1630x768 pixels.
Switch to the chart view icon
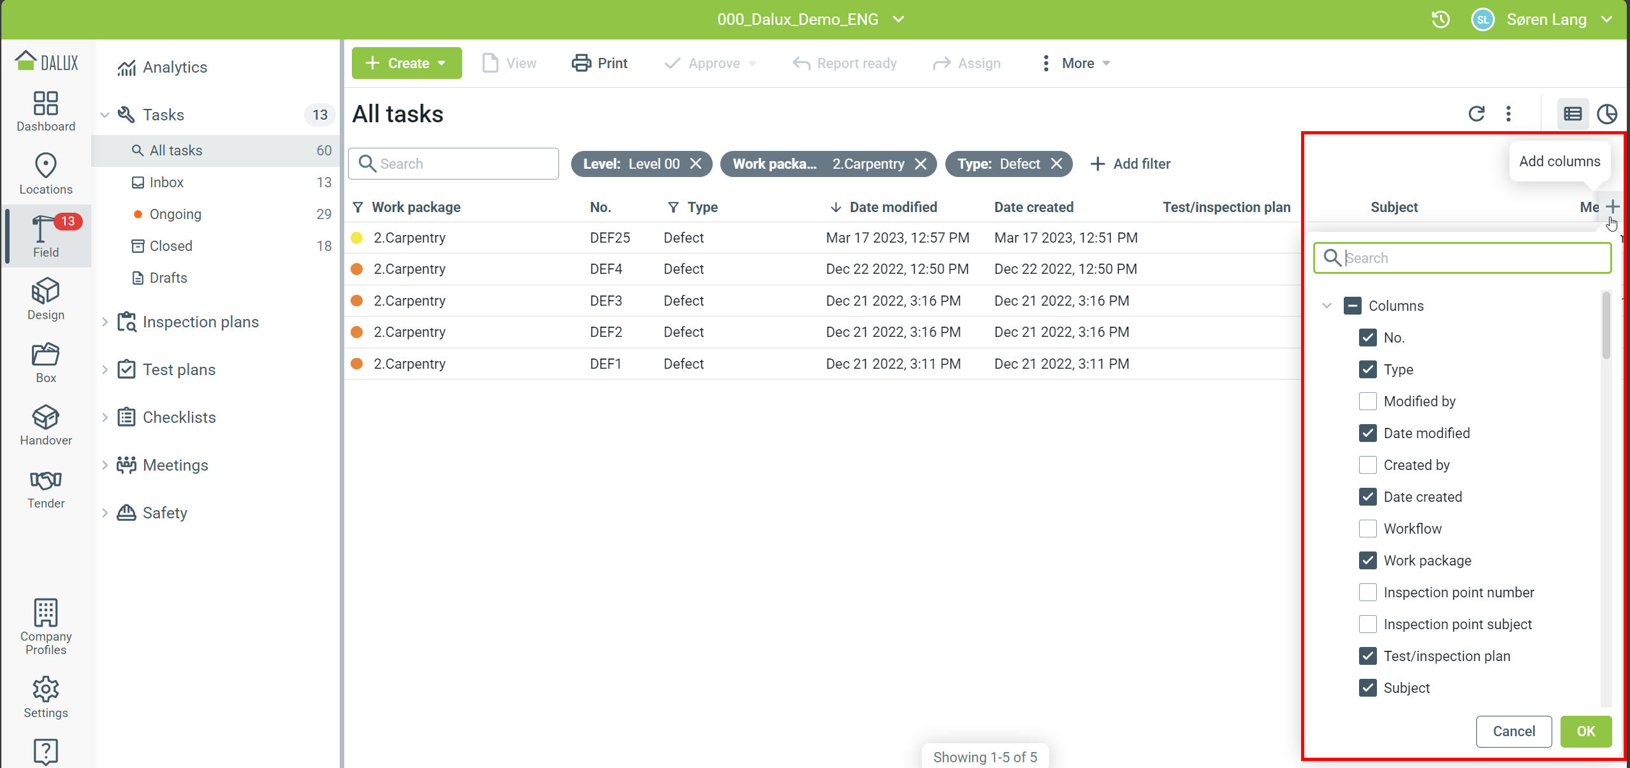tap(1606, 114)
